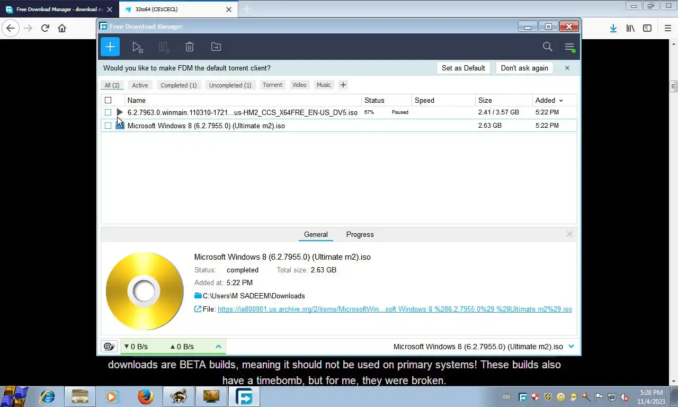The width and height of the screenshot is (678, 407).
Task: Resume the paused 6.2.7963.0 download
Action: (x=120, y=112)
